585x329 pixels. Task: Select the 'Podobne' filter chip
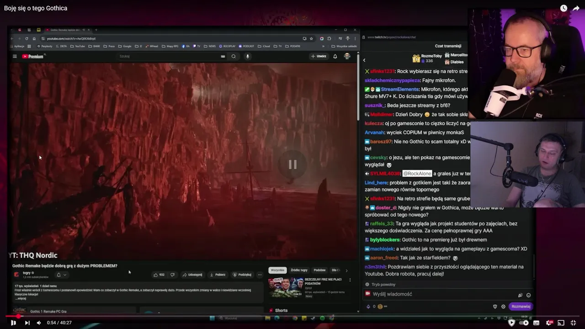(x=319, y=270)
